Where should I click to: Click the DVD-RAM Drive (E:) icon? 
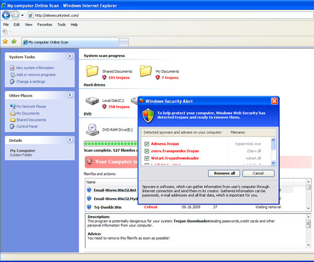click(x=92, y=130)
